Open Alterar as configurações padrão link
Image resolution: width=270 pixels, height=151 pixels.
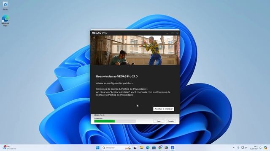pos(114,83)
